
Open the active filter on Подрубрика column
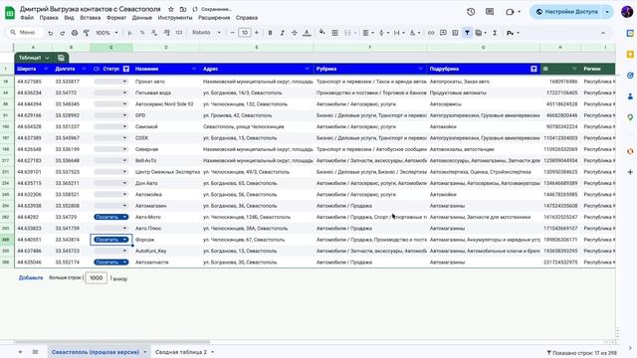click(x=533, y=69)
